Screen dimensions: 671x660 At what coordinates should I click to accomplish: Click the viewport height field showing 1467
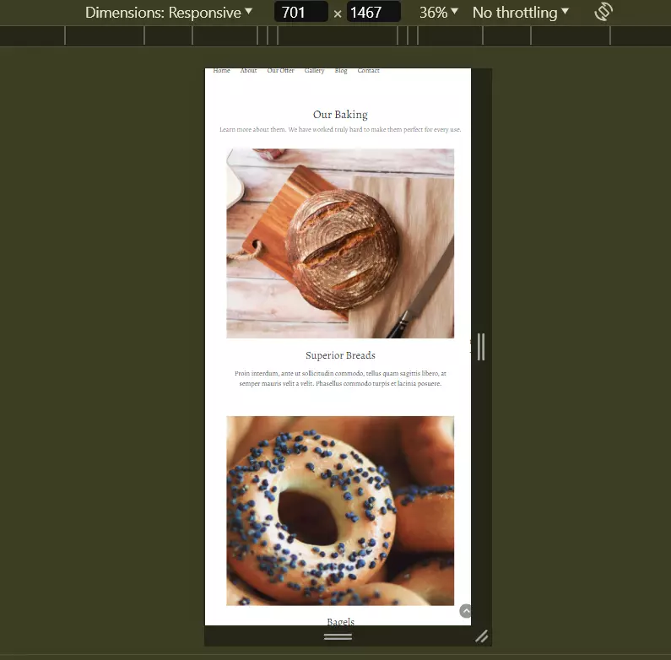click(373, 12)
